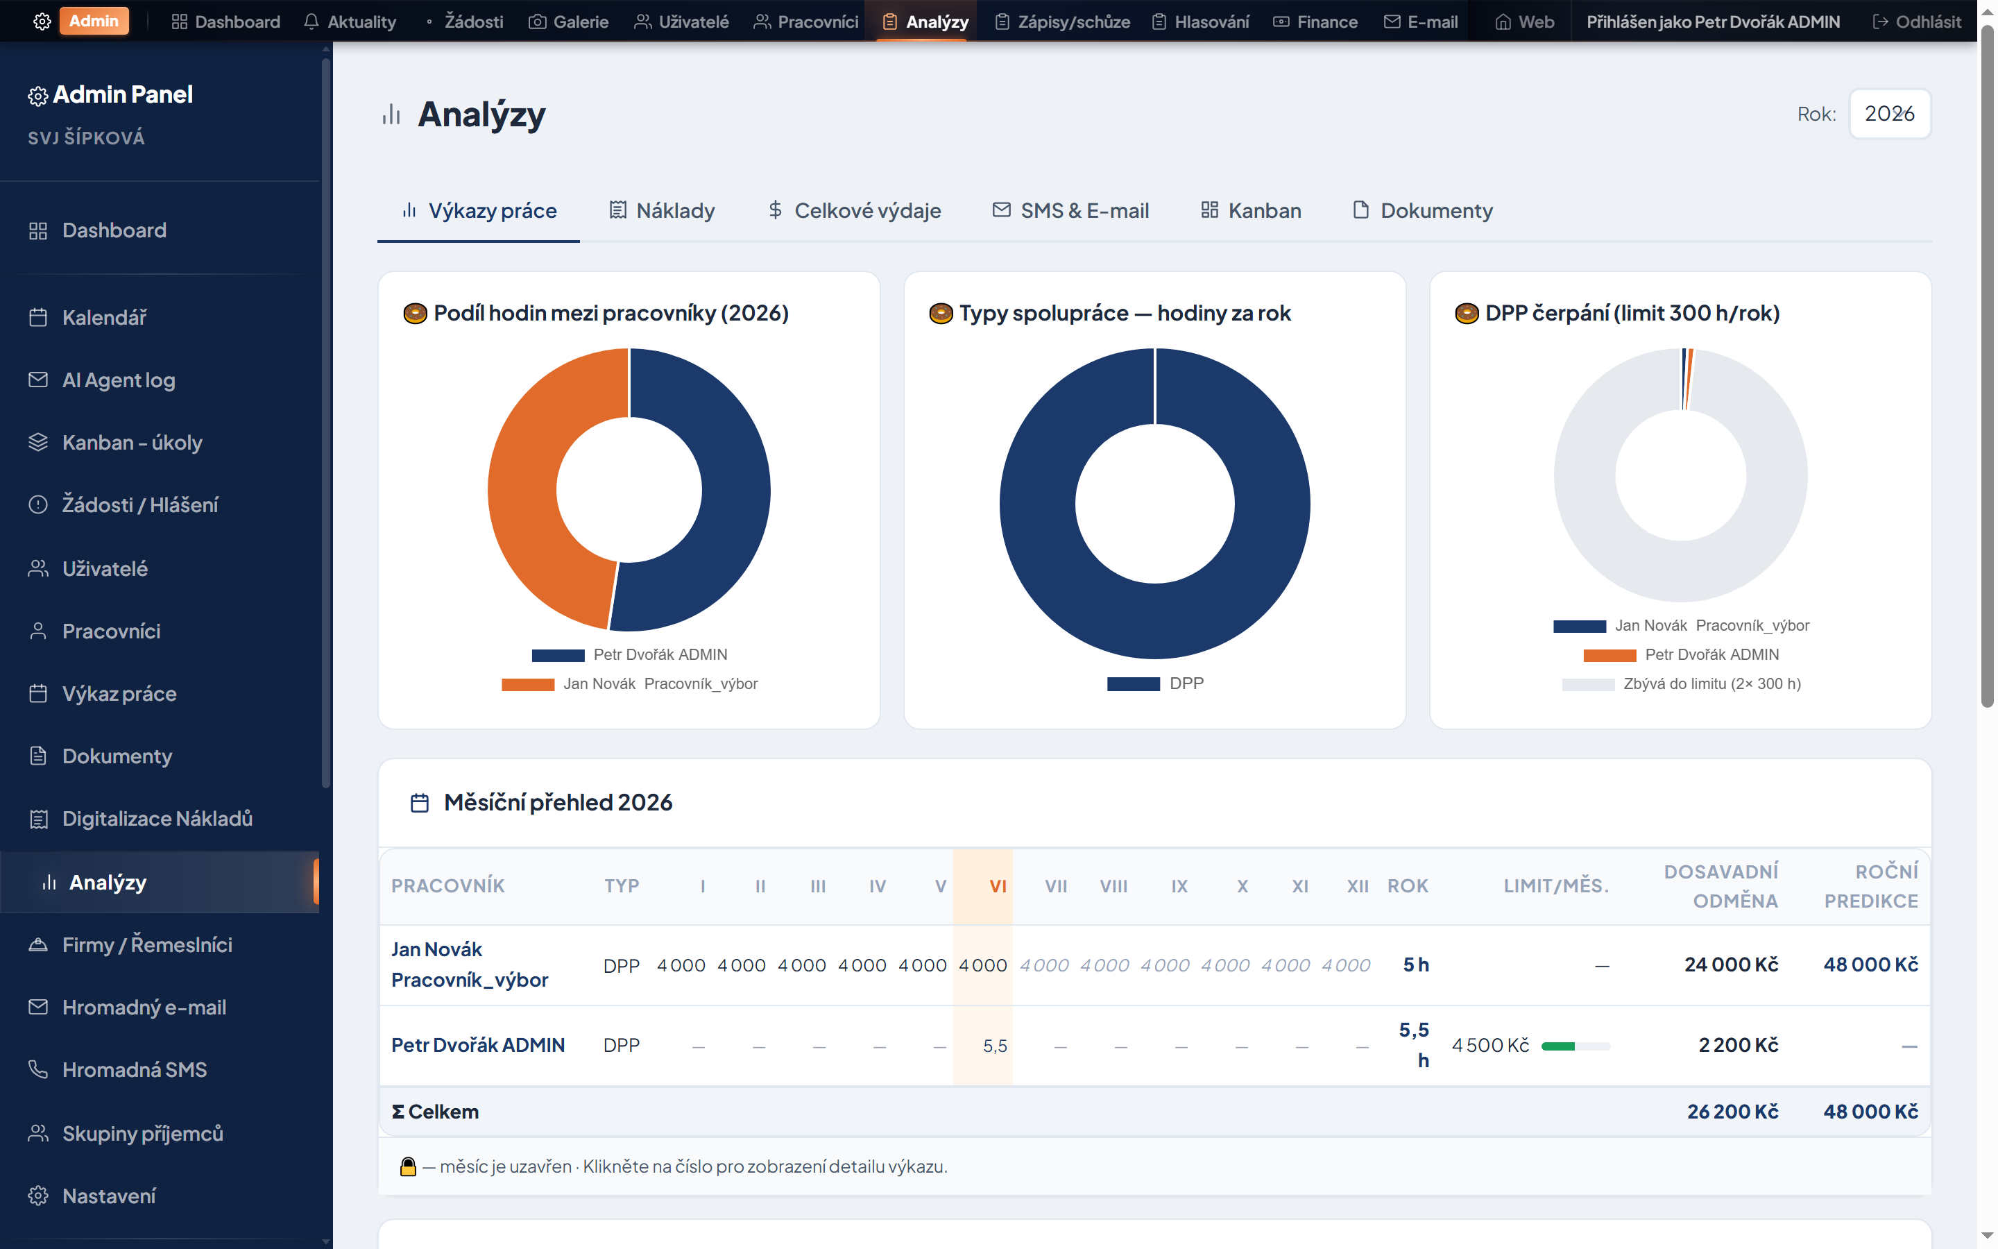Click the Hlasování clipboard icon in top bar
The height and width of the screenshot is (1249, 1998).
coord(1159,22)
